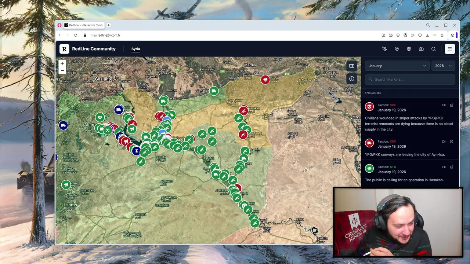Click the browser shield privacy icon
The width and height of the screenshot is (470, 264).
tap(398, 35)
